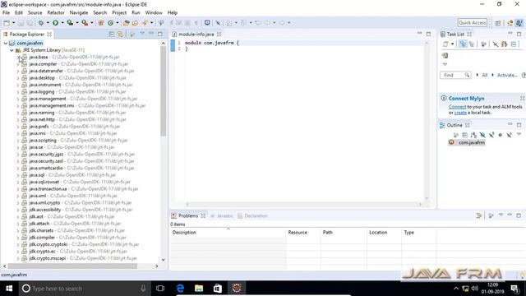Click the New Task icon in Task List
Image resolution: width=526 pixels, height=296 pixels.
445,44
